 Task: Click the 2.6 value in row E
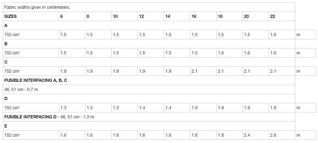pos(282,135)
